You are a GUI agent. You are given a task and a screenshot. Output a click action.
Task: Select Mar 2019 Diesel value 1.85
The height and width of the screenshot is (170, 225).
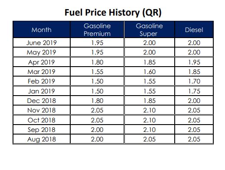[194, 72]
